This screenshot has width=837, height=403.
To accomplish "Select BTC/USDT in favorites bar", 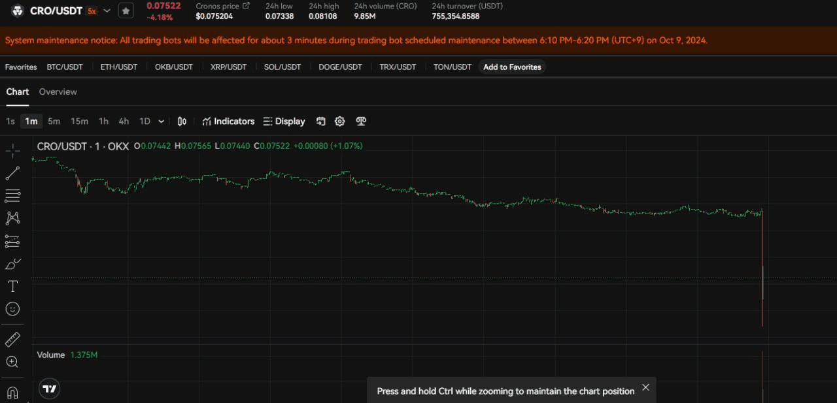I will tap(65, 67).
